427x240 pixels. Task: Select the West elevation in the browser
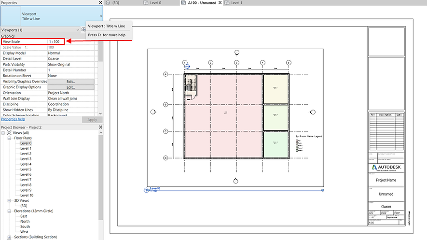tap(24, 232)
